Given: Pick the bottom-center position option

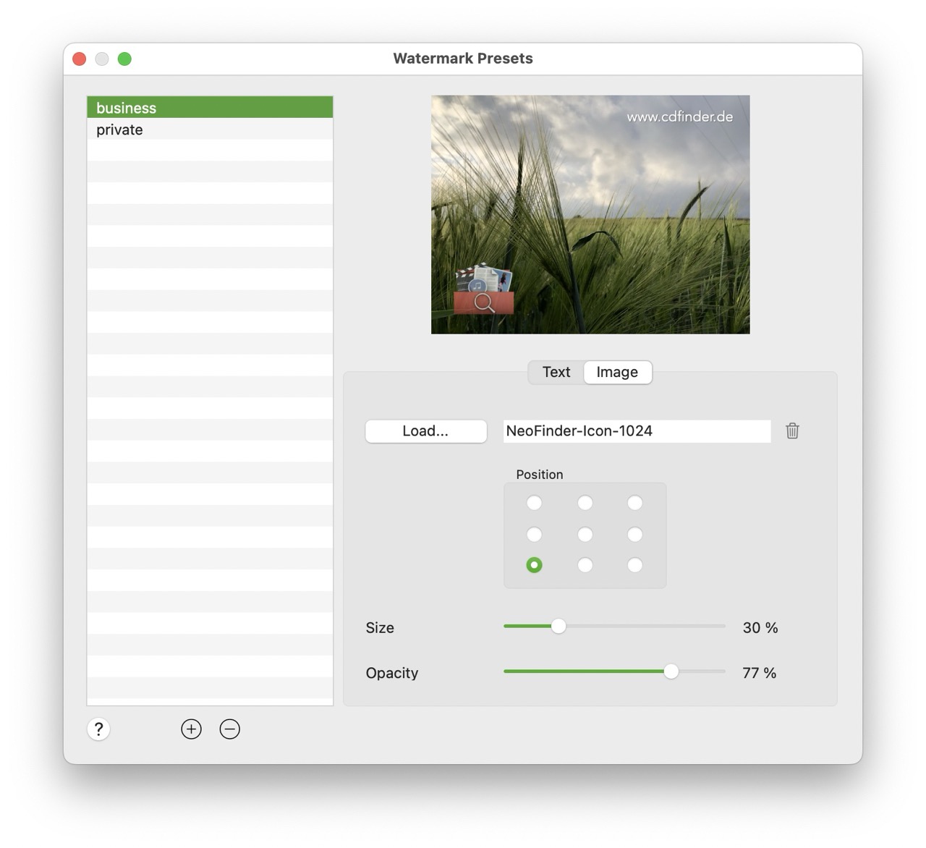Looking at the screenshot, I should (585, 565).
